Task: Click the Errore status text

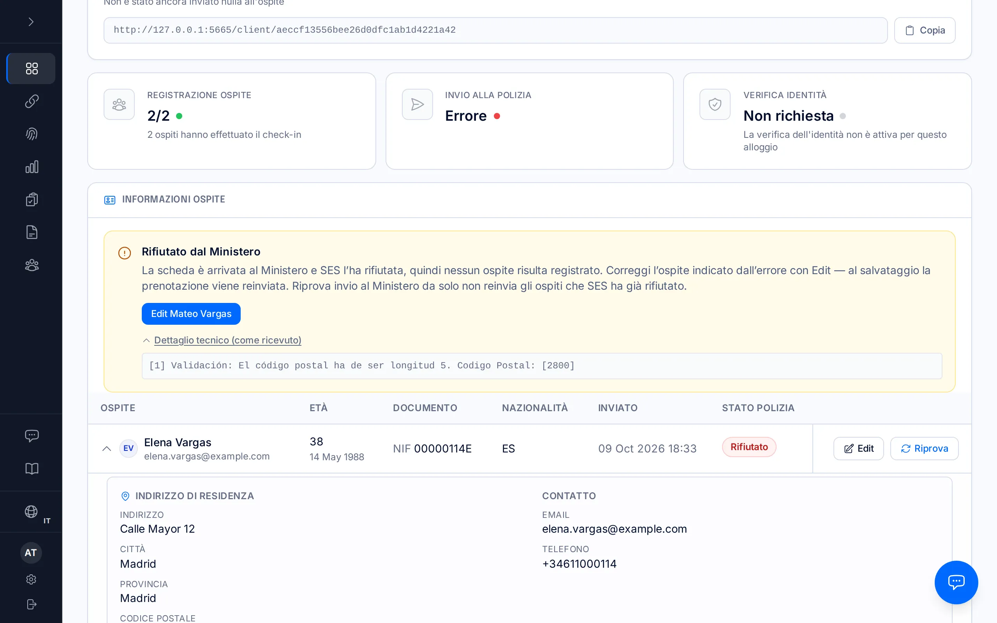Action: pos(466,116)
